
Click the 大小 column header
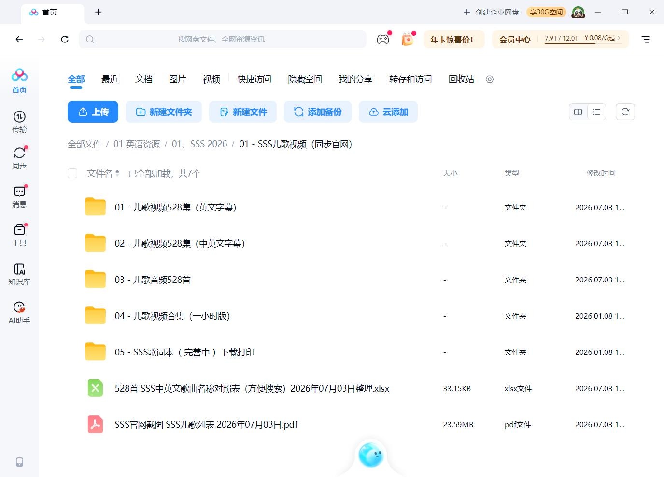pos(450,173)
